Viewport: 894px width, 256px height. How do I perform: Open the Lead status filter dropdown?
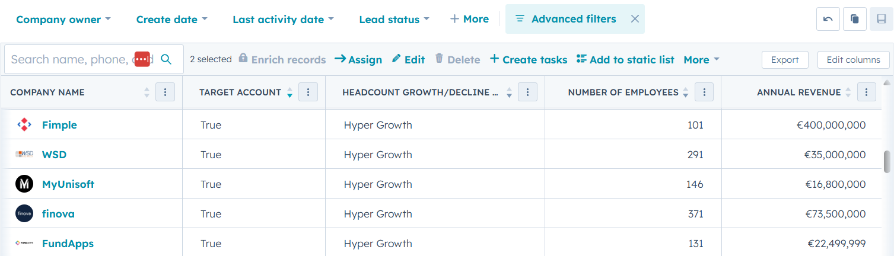[394, 20]
